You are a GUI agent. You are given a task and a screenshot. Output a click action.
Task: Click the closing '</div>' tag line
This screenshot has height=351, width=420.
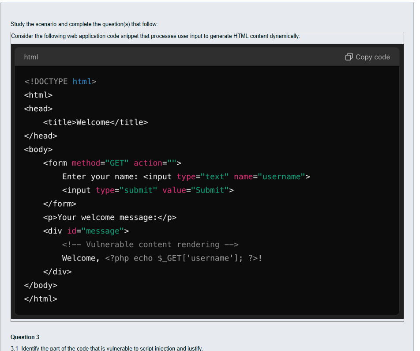57,272
